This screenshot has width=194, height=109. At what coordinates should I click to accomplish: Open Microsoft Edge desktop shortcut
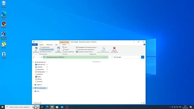[x=4, y=15]
